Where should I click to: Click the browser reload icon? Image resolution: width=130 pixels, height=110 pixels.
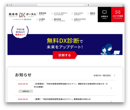pyautogui.click(x=84, y=5)
